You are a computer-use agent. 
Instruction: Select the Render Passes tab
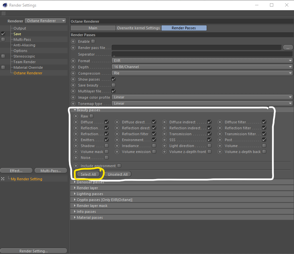(184, 28)
